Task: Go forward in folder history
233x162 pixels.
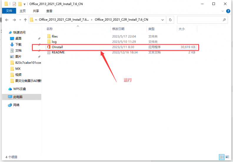Action: pyautogui.click(x=14, y=20)
